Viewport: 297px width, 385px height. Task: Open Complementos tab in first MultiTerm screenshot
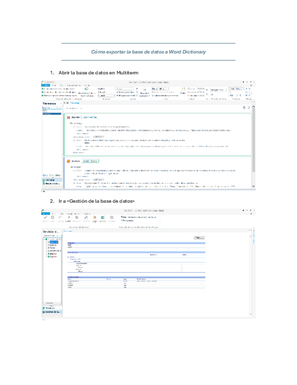pos(73,85)
